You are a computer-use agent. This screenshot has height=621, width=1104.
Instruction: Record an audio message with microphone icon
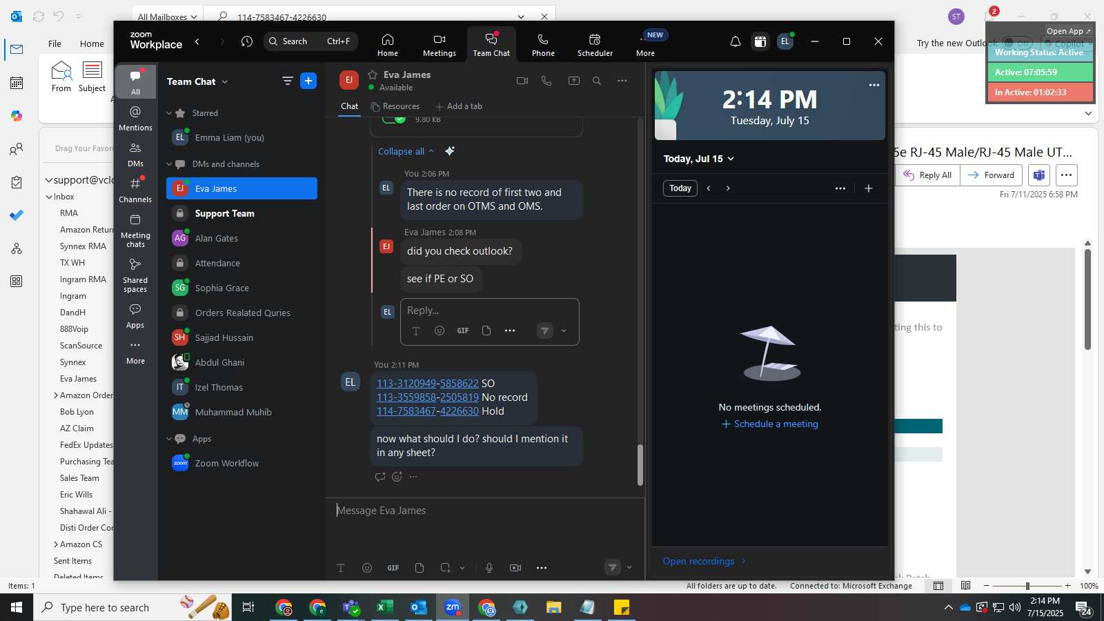click(489, 568)
